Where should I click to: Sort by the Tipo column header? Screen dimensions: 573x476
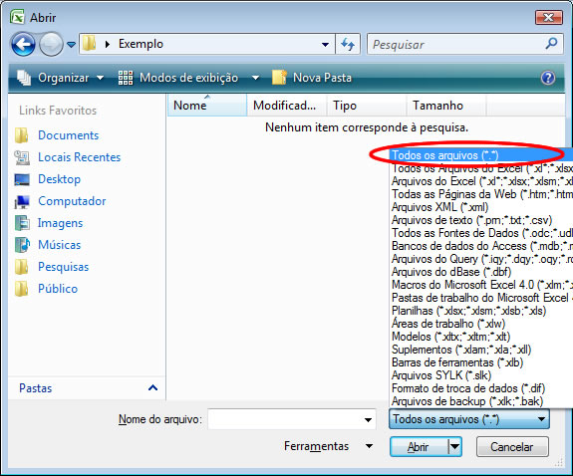pyautogui.click(x=367, y=106)
